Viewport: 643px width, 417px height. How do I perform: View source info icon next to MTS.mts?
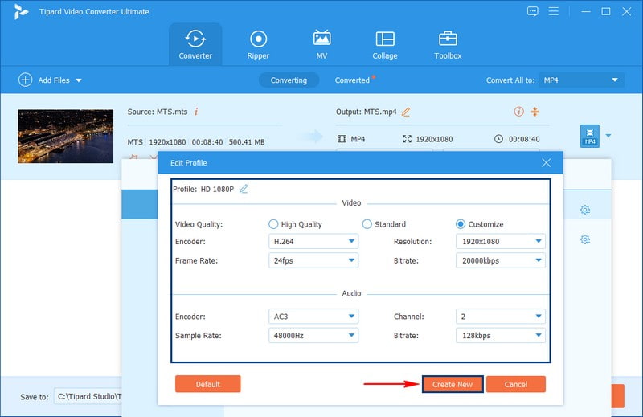point(196,112)
